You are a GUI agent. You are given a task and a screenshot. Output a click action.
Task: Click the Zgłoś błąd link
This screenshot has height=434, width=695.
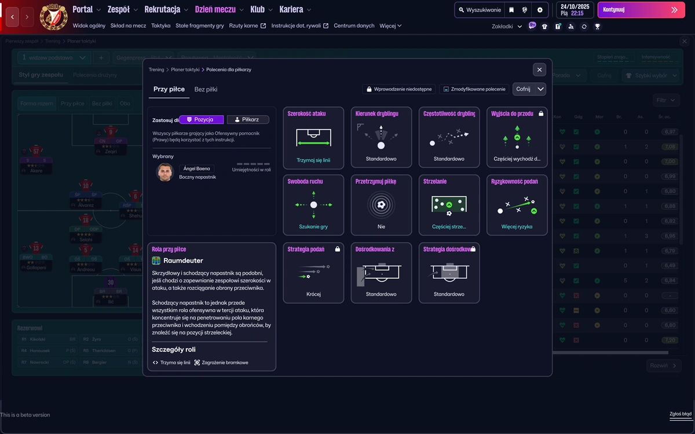pyautogui.click(x=680, y=414)
